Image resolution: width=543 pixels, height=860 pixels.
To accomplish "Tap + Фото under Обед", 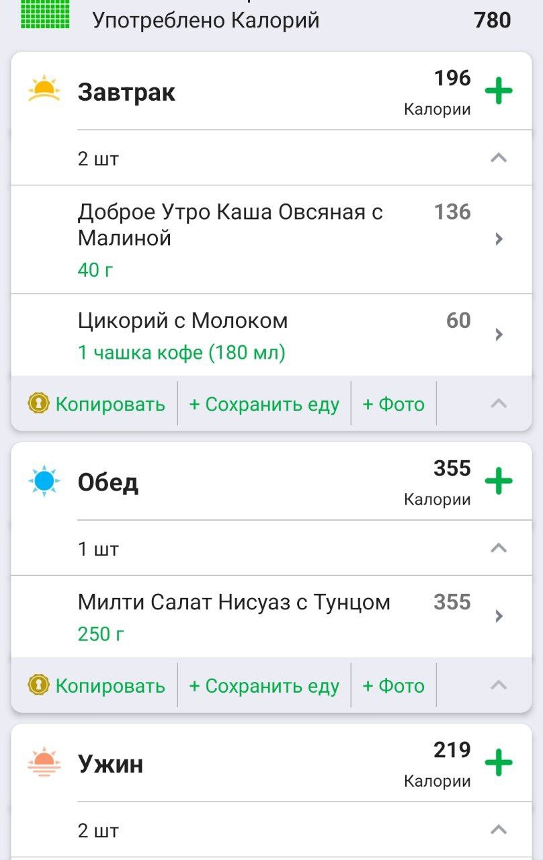I will (394, 685).
